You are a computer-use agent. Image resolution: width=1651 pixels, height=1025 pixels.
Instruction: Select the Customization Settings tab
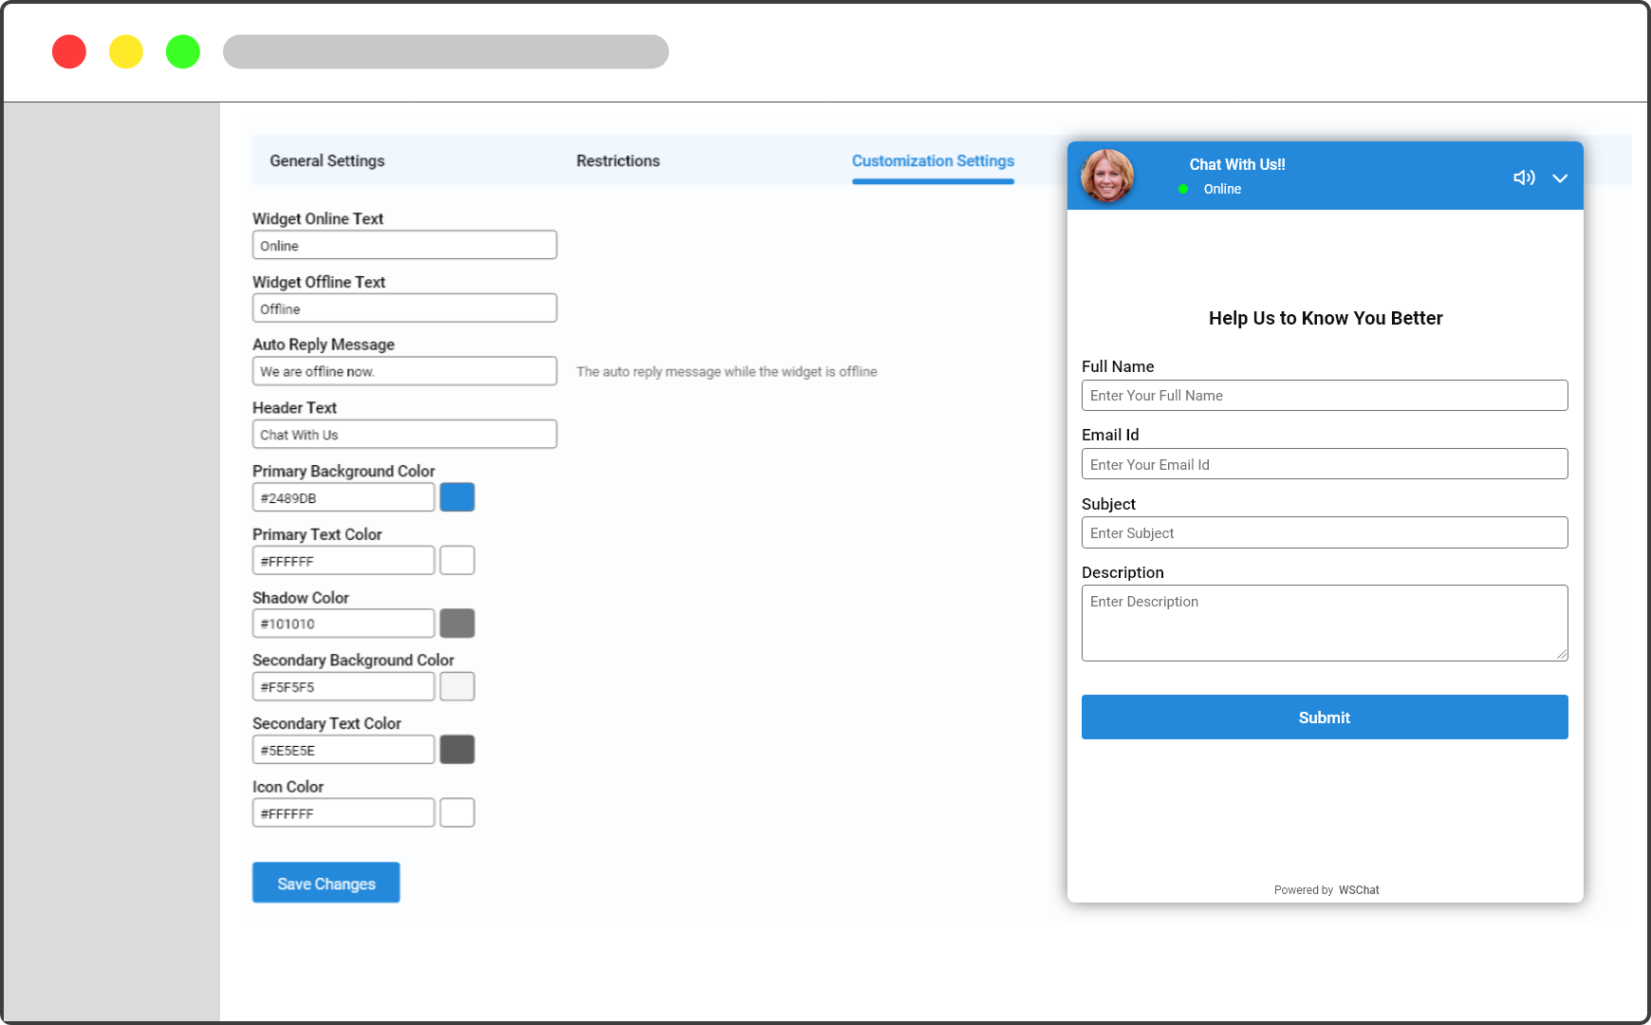[933, 160]
